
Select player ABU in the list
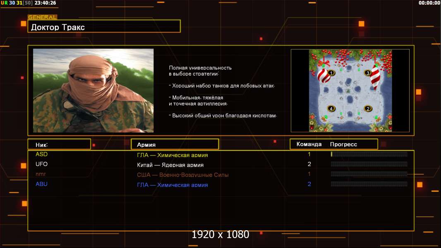pyautogui.click(x=41, y=184)
